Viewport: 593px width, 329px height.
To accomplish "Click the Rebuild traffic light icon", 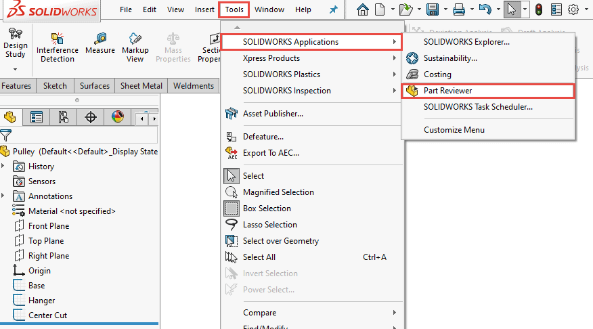I will [539, 9].
